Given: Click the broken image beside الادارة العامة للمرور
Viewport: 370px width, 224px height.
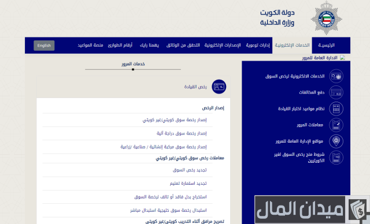Looking at the screenshot, I should click(342, 58).
